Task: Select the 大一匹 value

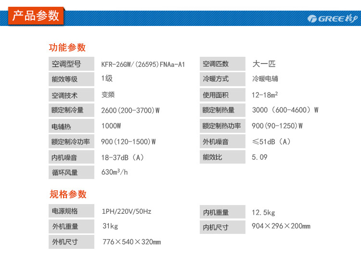Action: 264,64
